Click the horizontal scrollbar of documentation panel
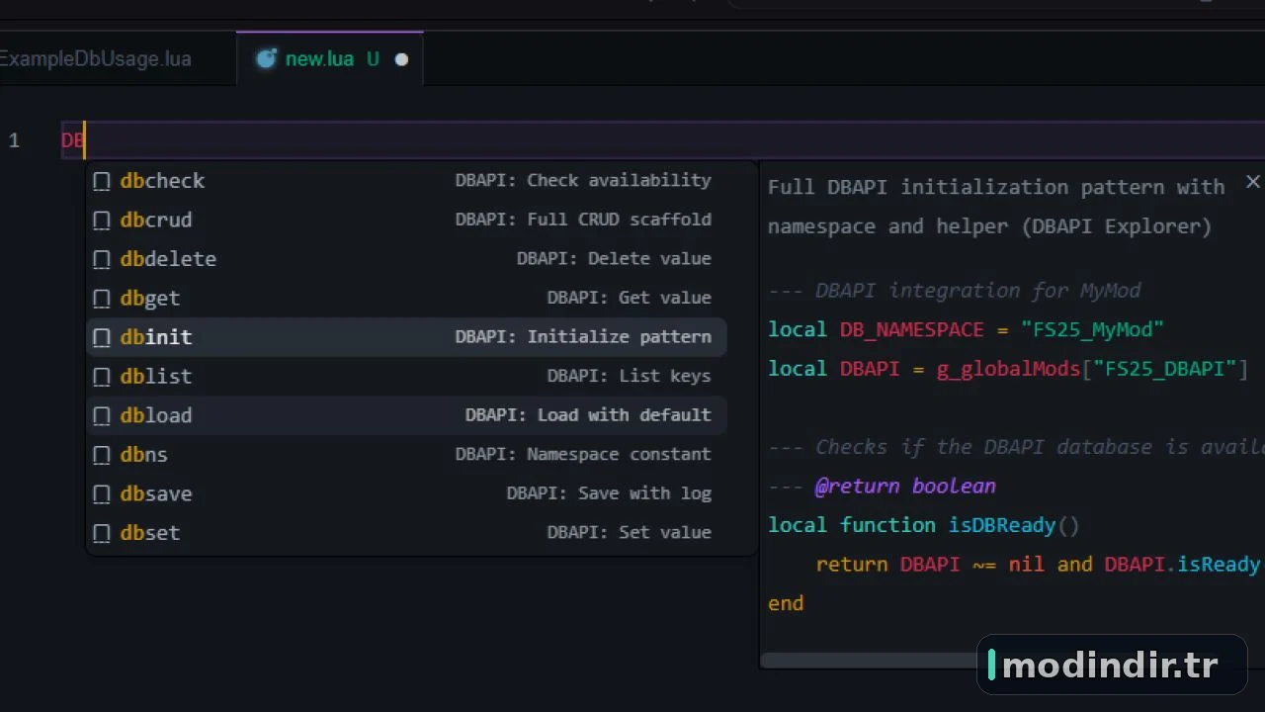 coord(870,661)
